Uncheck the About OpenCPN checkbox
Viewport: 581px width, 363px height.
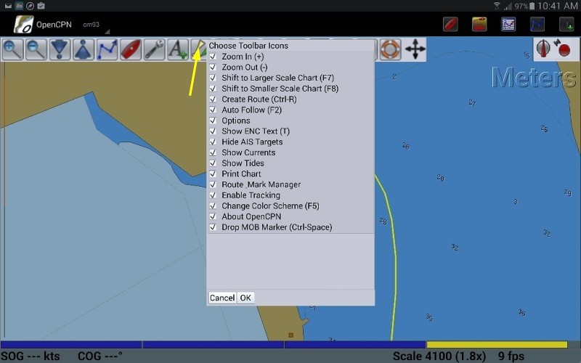(x=213, y=216)
